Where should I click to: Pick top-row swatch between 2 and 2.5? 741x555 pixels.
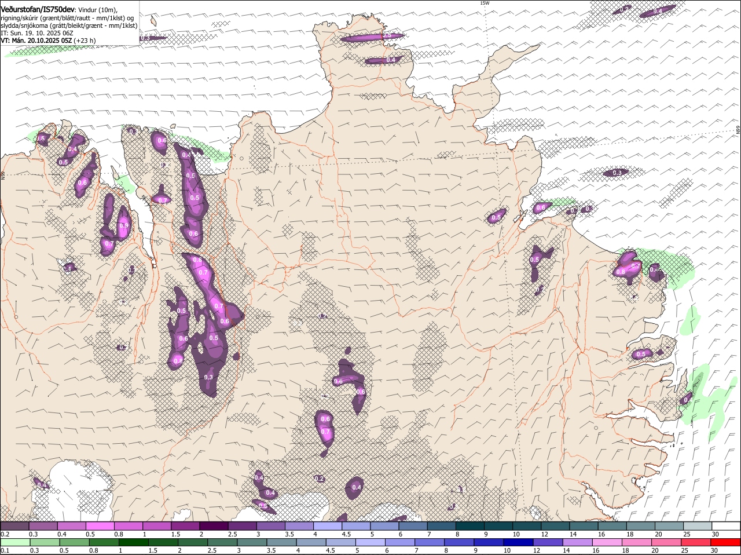tap(214, 526)
